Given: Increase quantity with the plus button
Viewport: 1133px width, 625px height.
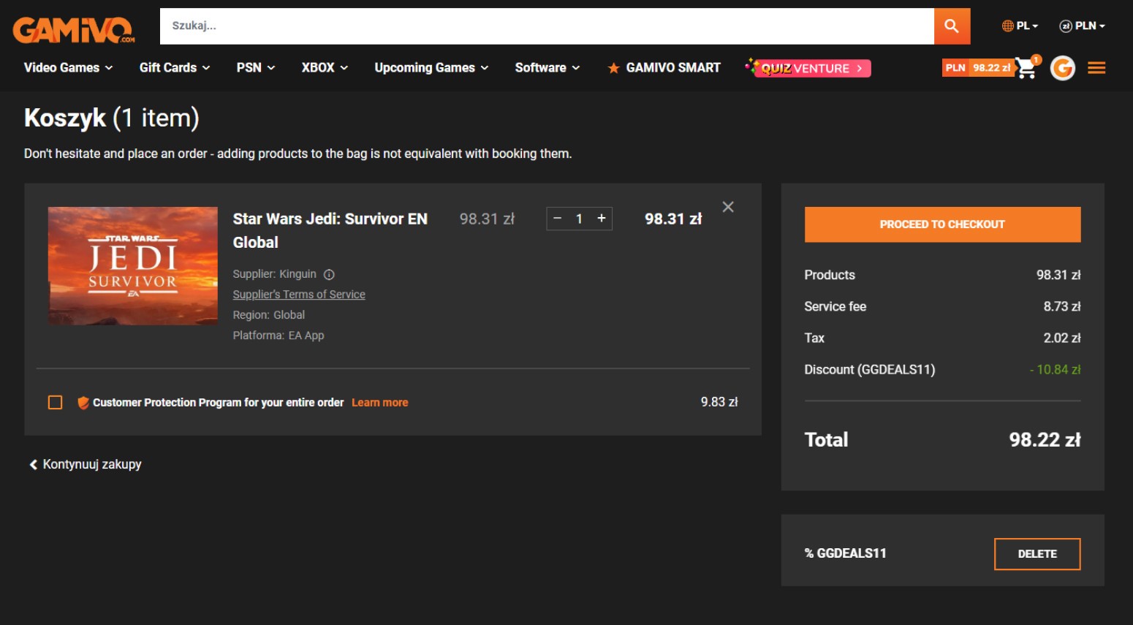Looking at the screenshot, I should (x=602, y=219).
